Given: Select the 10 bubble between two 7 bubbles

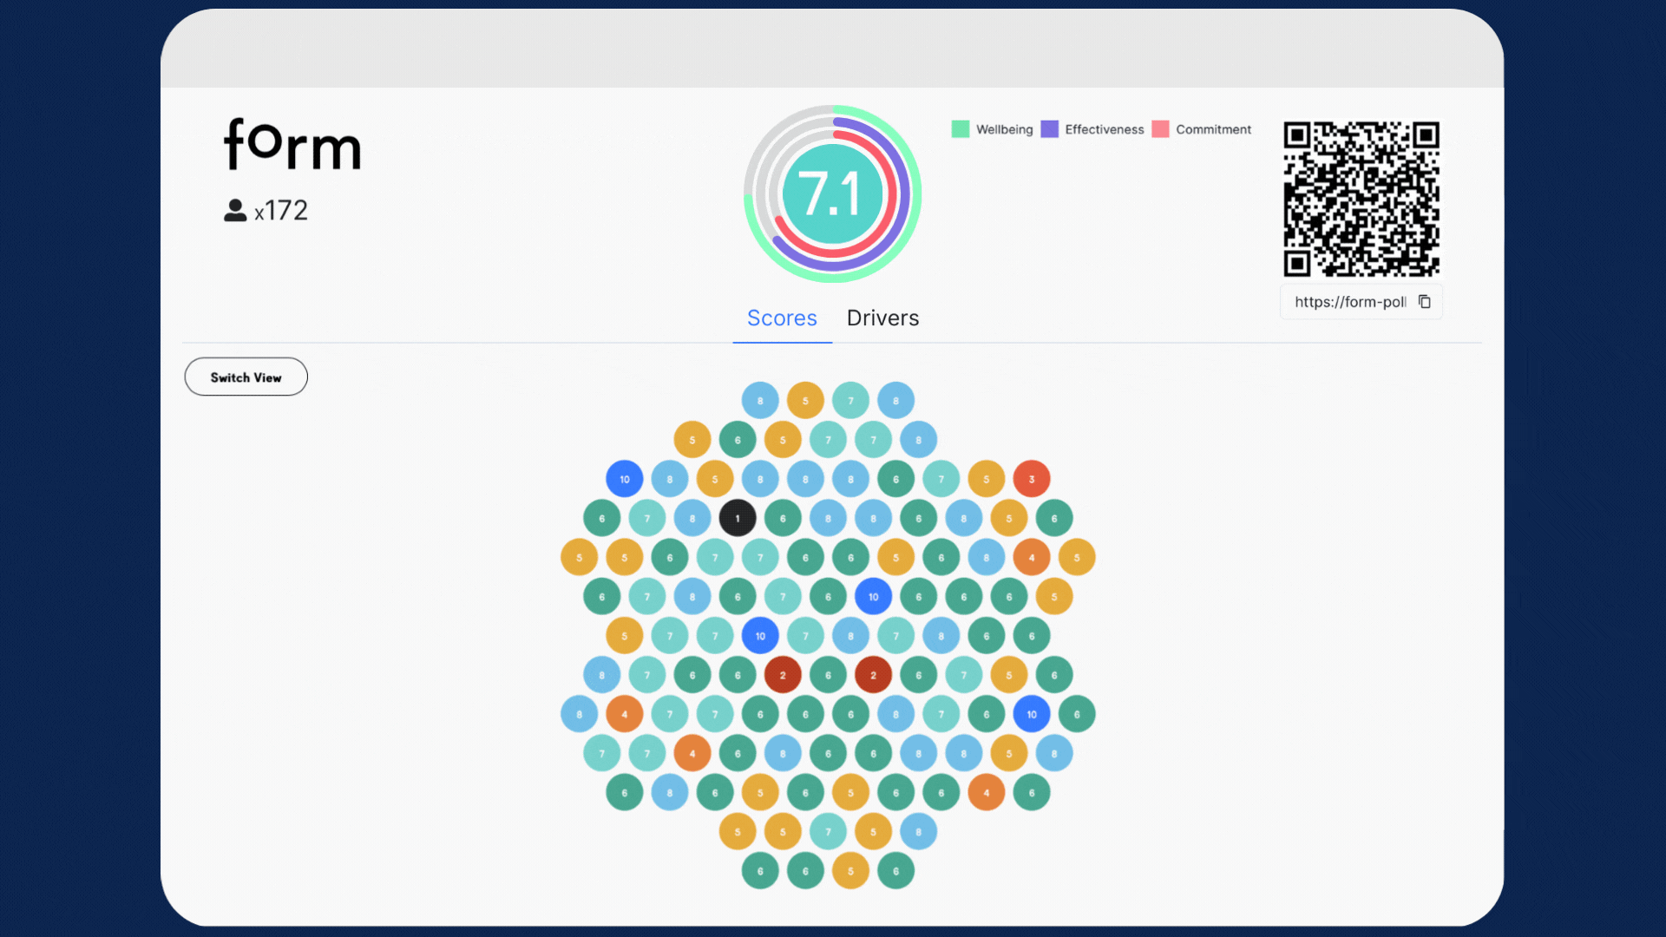Looking at the screenshot, I should pos(760,636).
